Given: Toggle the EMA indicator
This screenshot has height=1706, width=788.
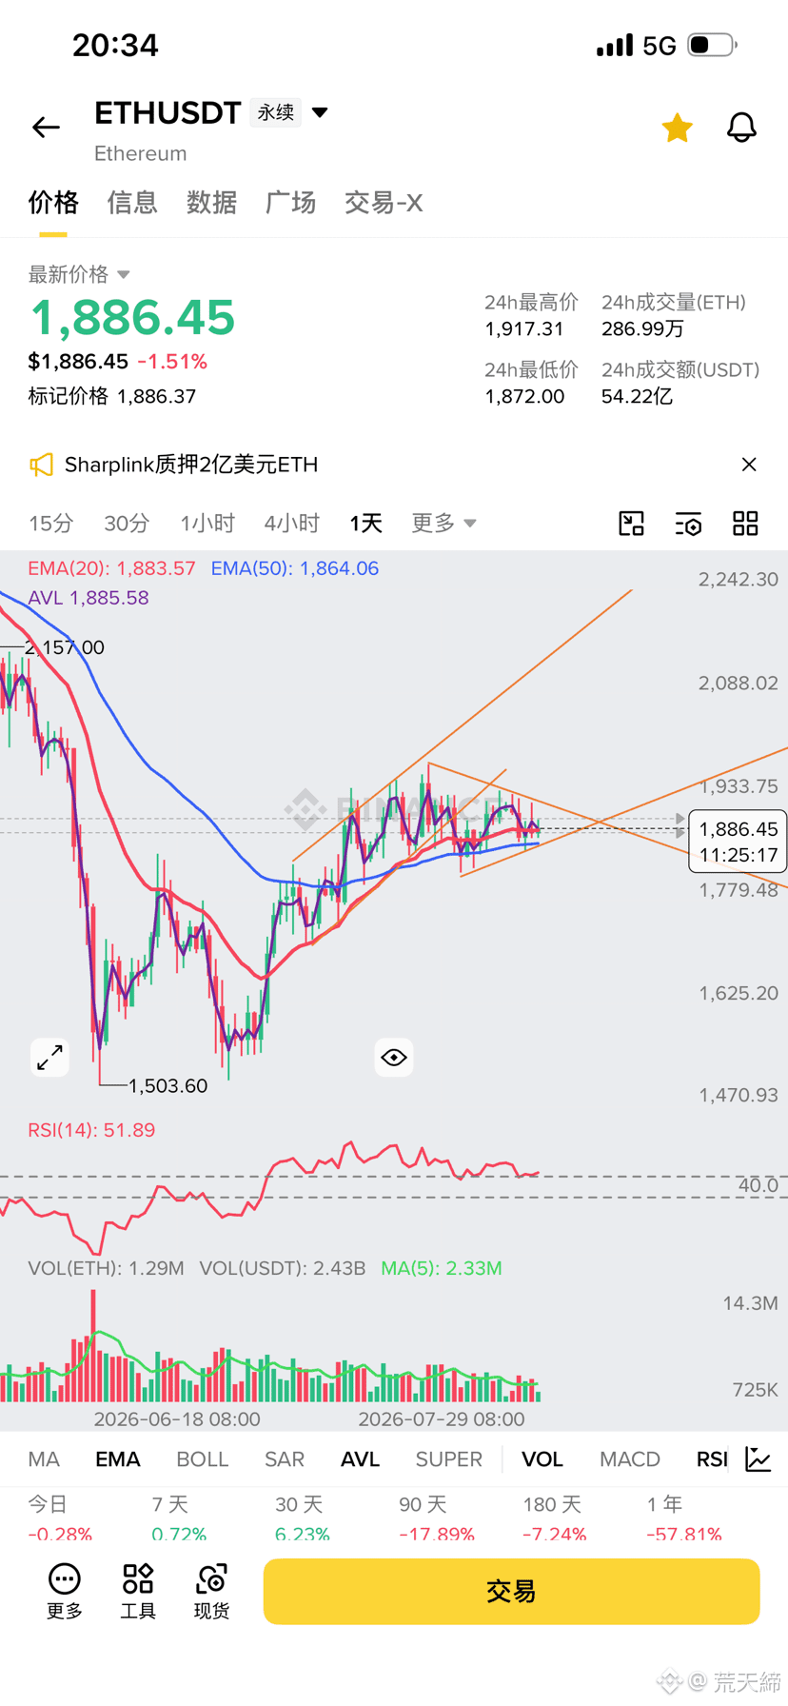Looking at the screenshot, I should point(118,1459).
